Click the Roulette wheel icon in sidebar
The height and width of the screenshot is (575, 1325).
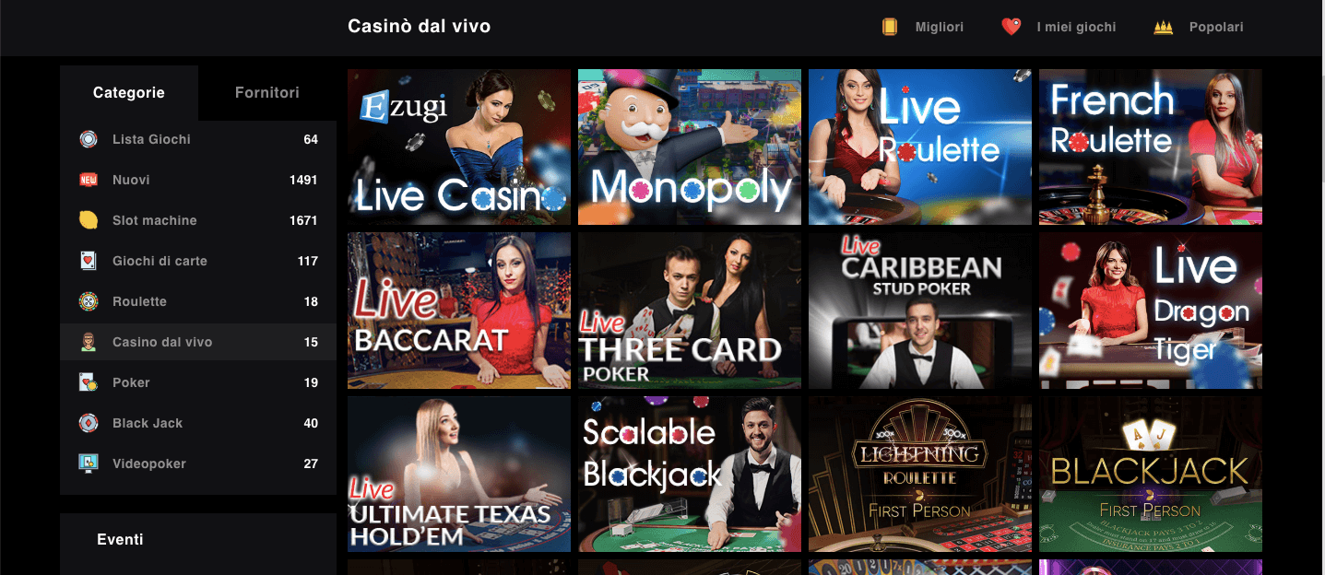pos(88,301)
